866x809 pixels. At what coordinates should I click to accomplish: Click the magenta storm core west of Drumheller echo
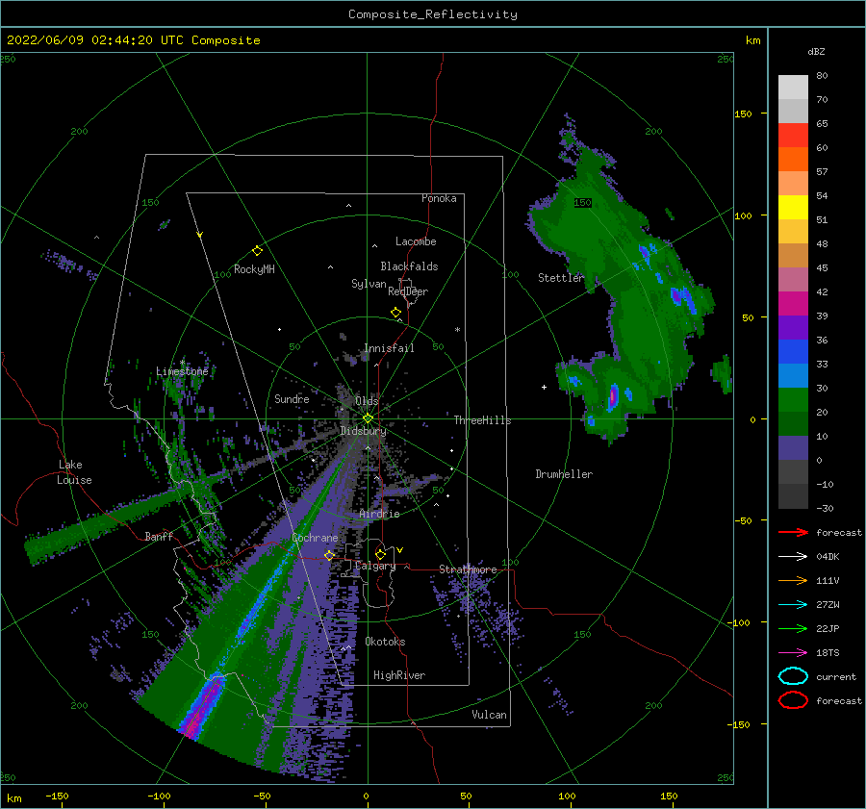[x=613, y=396]
